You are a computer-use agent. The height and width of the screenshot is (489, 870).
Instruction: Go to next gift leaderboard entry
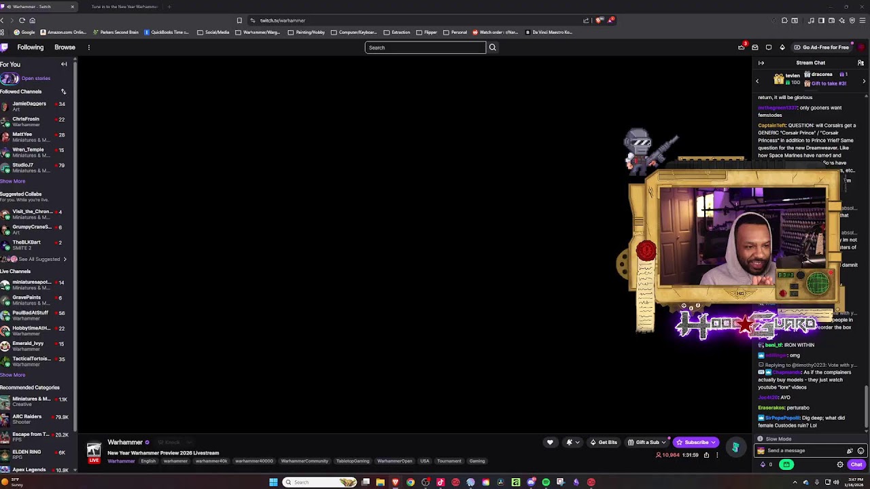pos(864,81)
